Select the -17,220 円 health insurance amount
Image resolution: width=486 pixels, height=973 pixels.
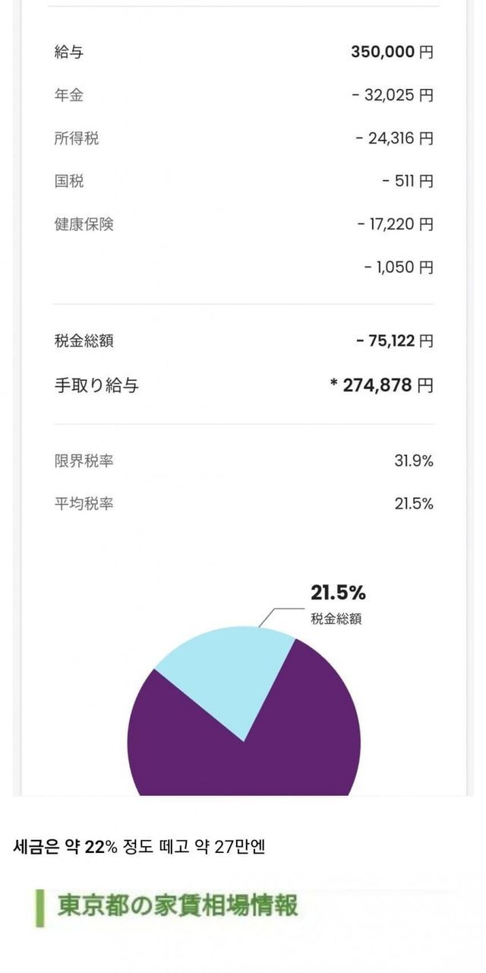[x=395, y=224]
